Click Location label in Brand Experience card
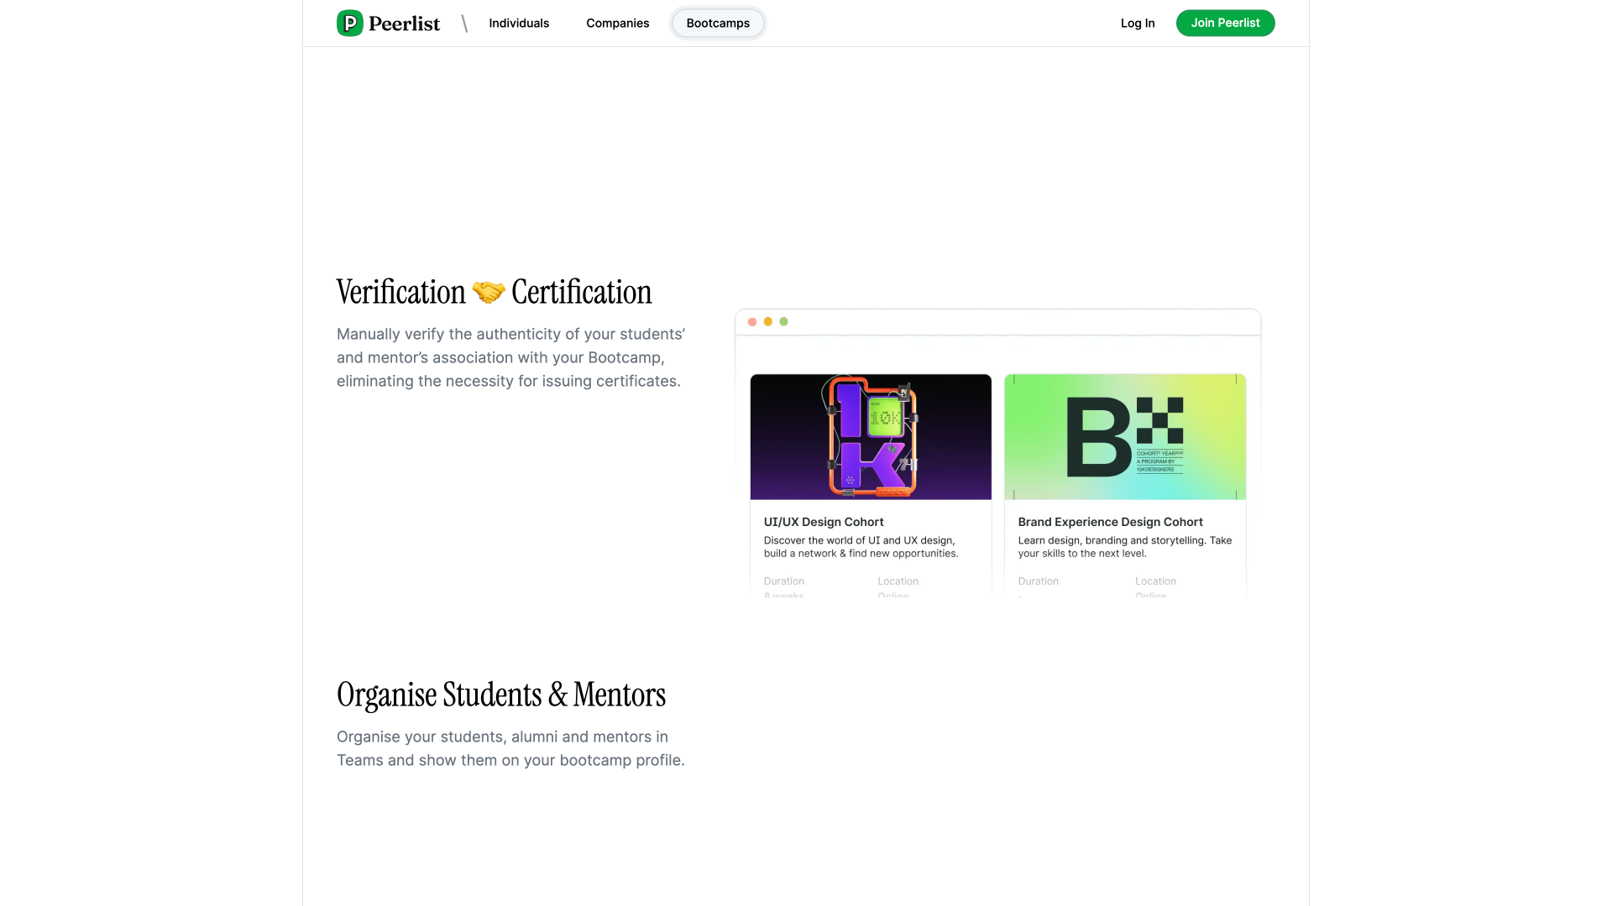 pyautogui.click(x=1155, y=581)
